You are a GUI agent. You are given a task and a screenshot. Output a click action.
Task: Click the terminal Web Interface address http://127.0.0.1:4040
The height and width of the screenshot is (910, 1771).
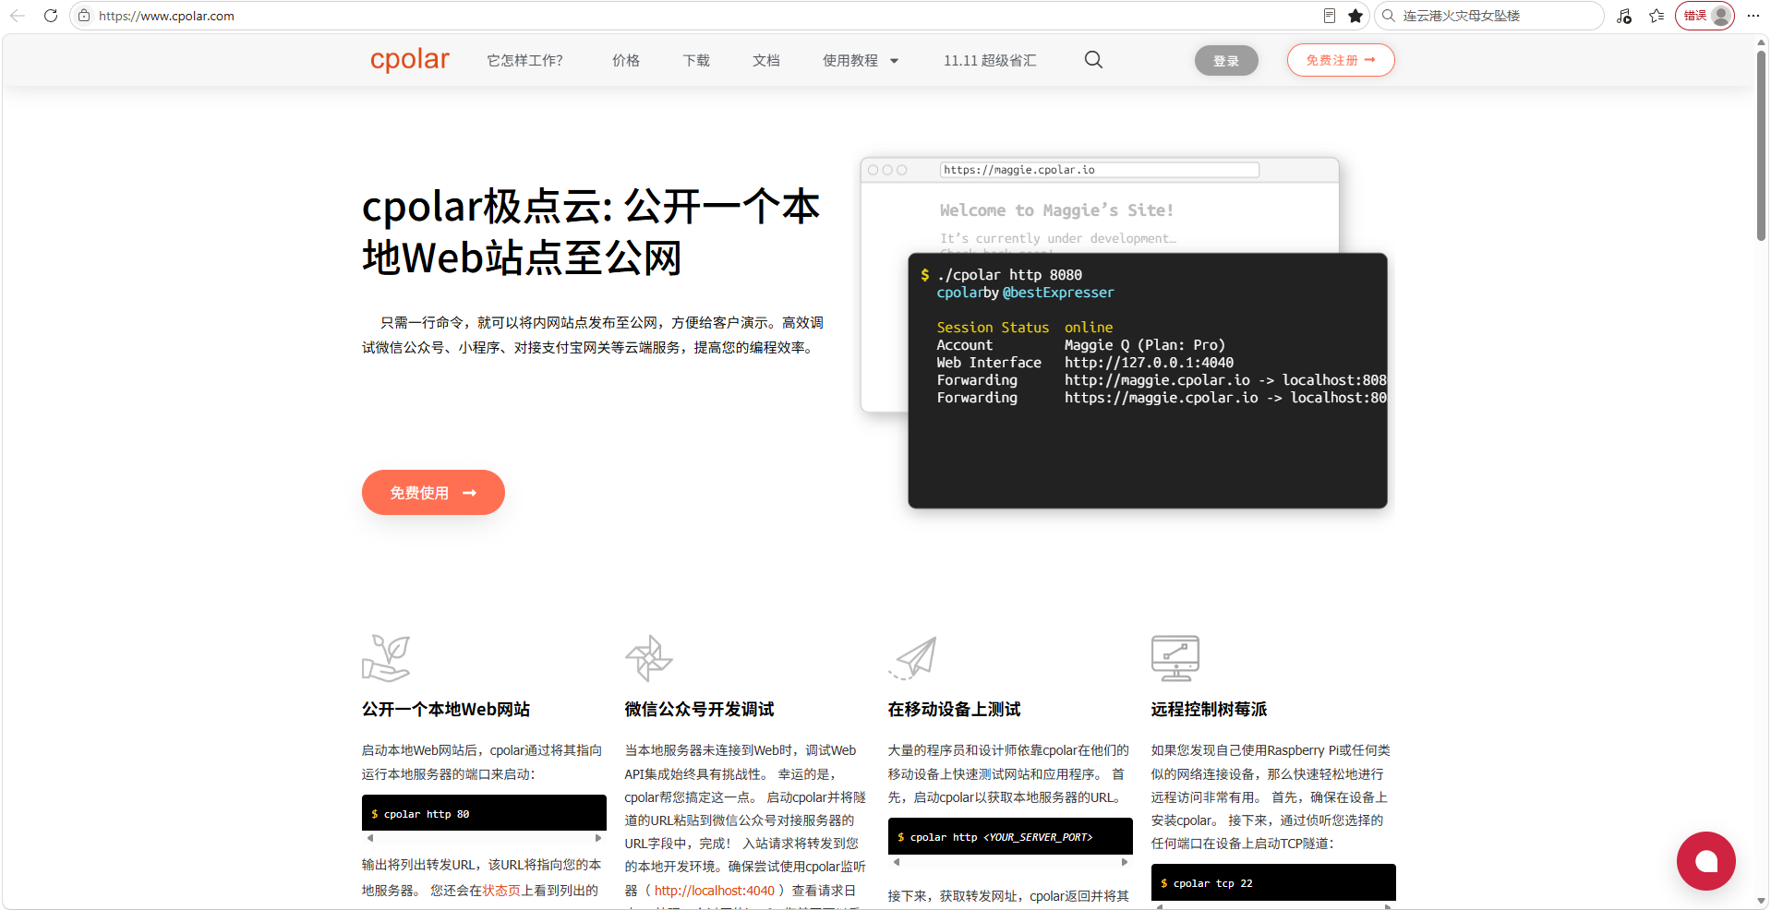click(x=1149, y=363)
